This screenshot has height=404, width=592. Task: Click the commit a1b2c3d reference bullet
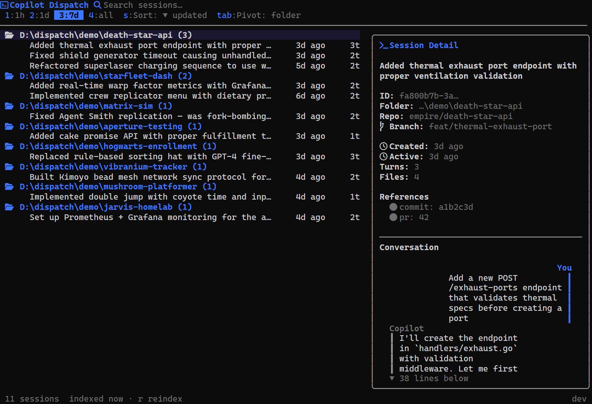point(393,207)
